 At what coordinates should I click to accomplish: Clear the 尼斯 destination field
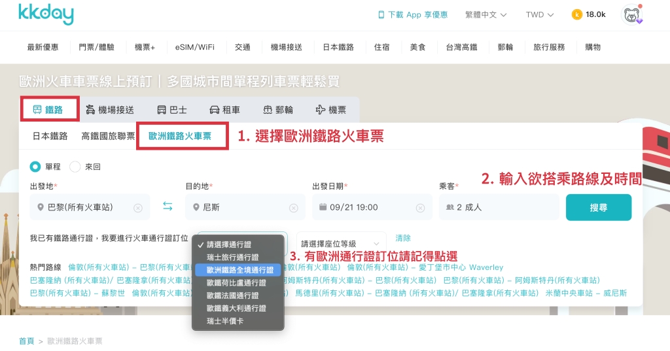[294, 208]
